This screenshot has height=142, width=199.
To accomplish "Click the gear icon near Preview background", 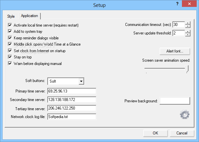I will pos(185,114).
